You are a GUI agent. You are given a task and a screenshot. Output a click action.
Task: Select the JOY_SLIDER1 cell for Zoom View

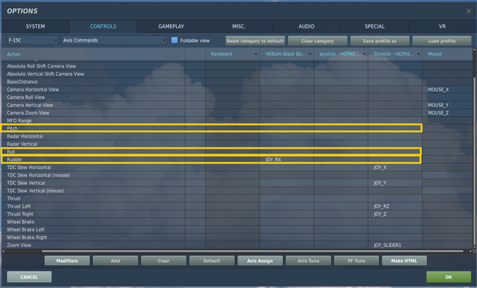coord(395,245)
